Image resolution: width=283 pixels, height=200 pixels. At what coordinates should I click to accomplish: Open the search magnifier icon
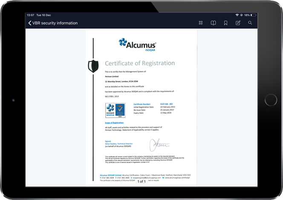click(x=250, y=23)
